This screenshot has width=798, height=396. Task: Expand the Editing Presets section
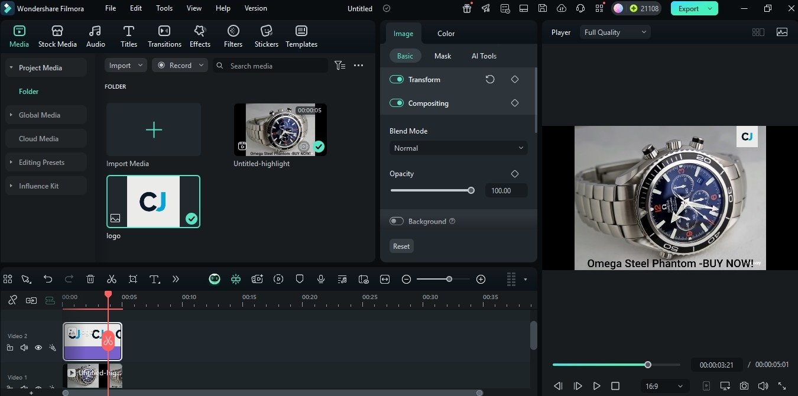[11, 163]
